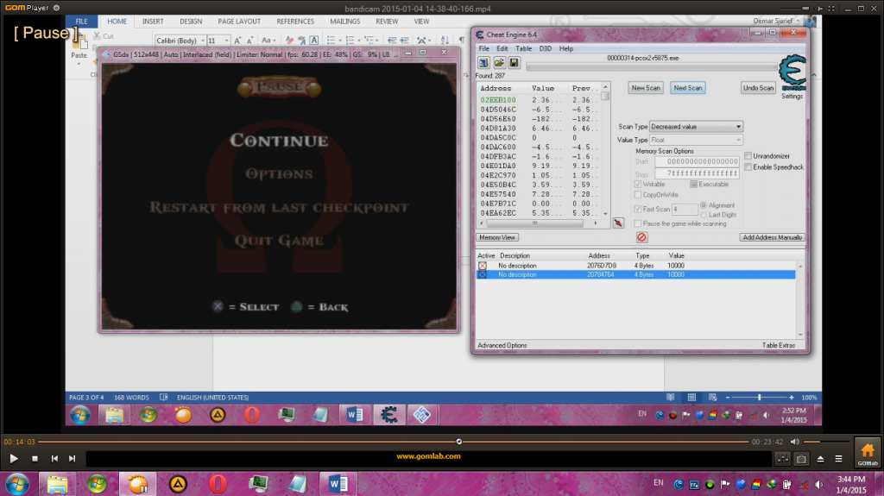Open Cheat Engine D3D menu
Image resolution: width=884 pixels, height=496 pixels.
[x=546, y=48]
